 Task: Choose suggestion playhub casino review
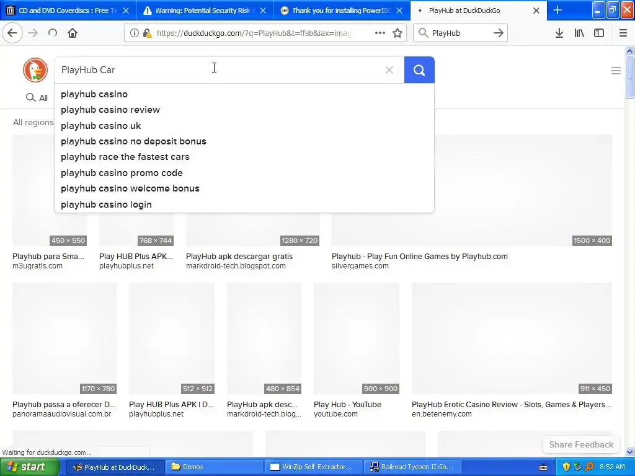click(x=244, y=110)
